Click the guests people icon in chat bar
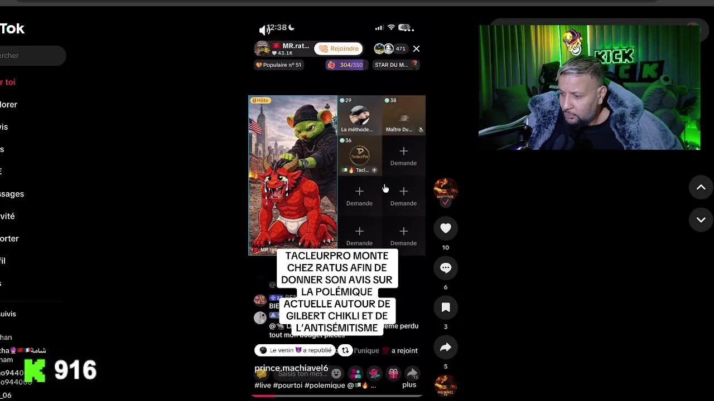714x401 pixels. (355, 374)
